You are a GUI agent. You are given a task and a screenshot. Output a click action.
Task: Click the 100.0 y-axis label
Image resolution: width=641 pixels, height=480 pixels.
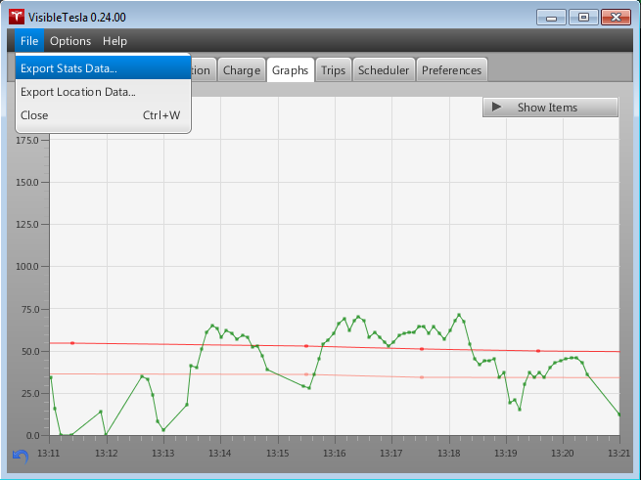point(27,266)
